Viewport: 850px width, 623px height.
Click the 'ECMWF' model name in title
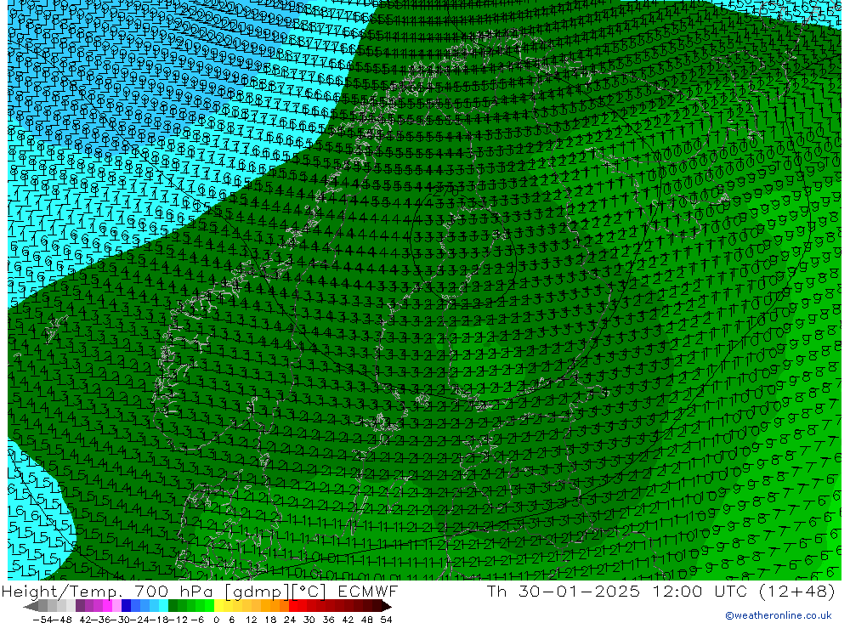pyautogui.click(x=368, y=592)
